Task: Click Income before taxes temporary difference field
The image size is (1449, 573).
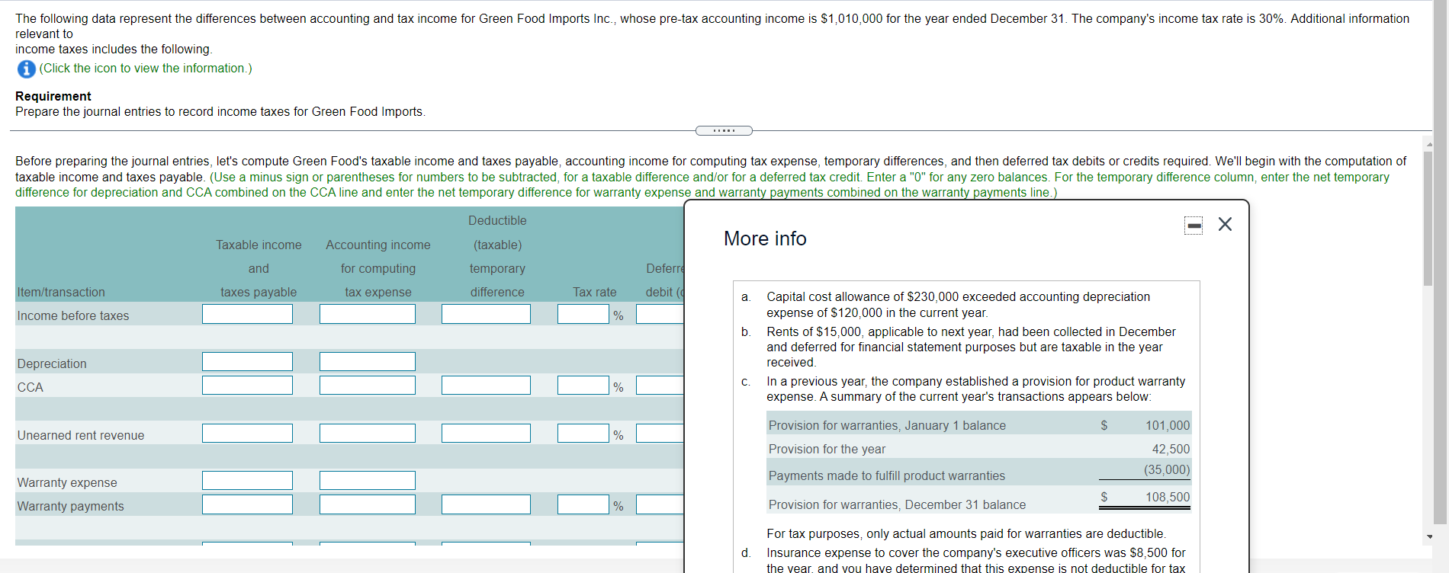Action: pos(486,314)
